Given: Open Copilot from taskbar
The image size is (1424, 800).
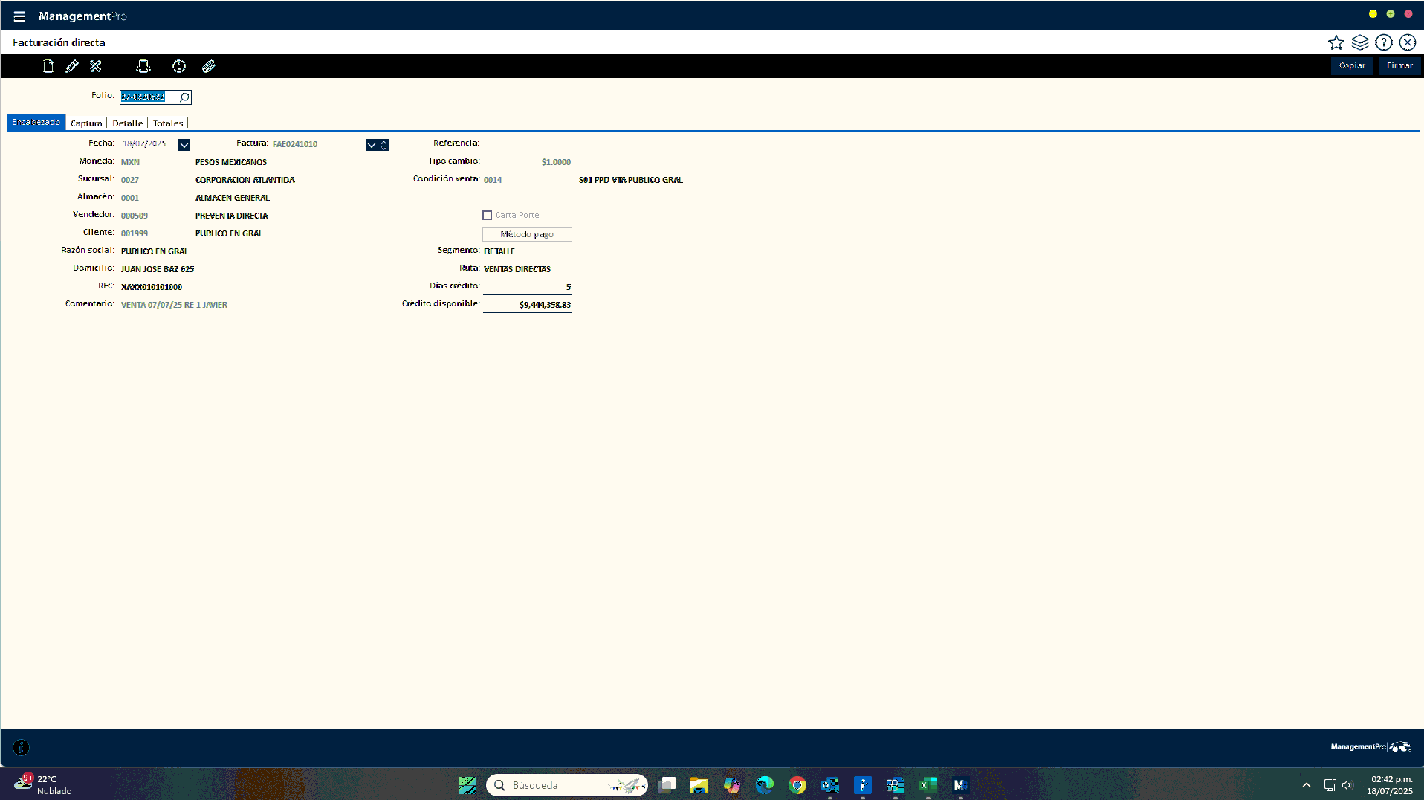Looking at the screenshot, I should (732, 785).
